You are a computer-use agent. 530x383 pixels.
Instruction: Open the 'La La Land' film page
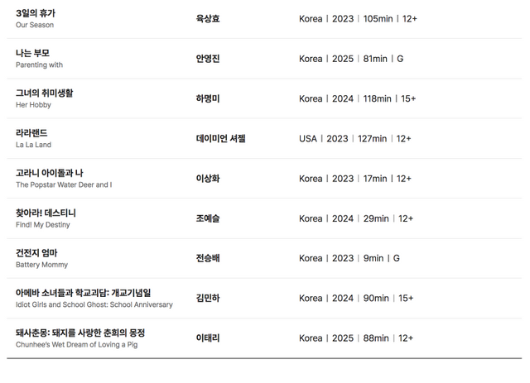click(x=33, y=145)
